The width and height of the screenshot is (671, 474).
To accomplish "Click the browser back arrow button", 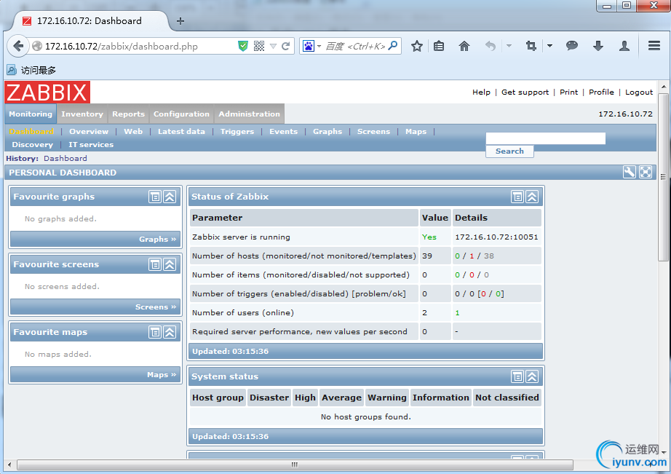I will (18, 46).
